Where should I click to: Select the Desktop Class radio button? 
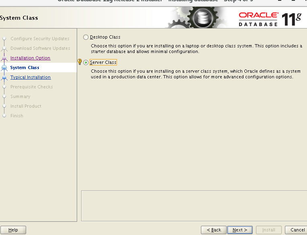click(x=86, y=37)
